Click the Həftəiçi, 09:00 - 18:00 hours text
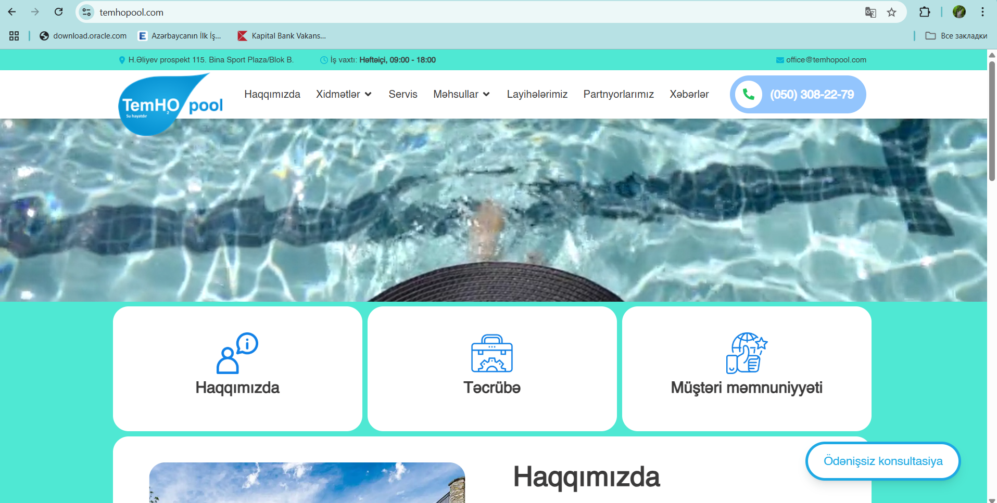The height and width of the screenshot is (503, 997). (397, 60)
